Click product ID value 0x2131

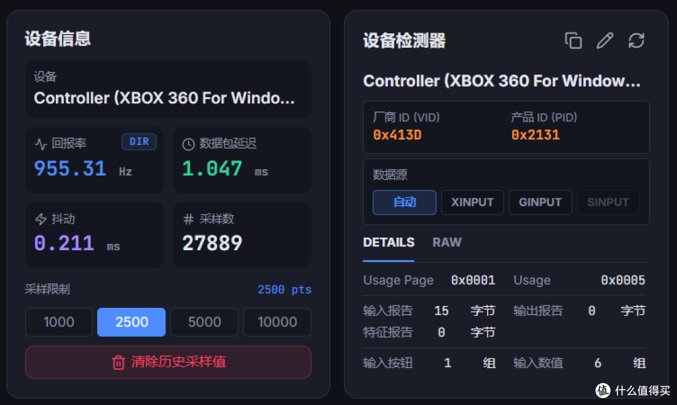click(535, 135)
